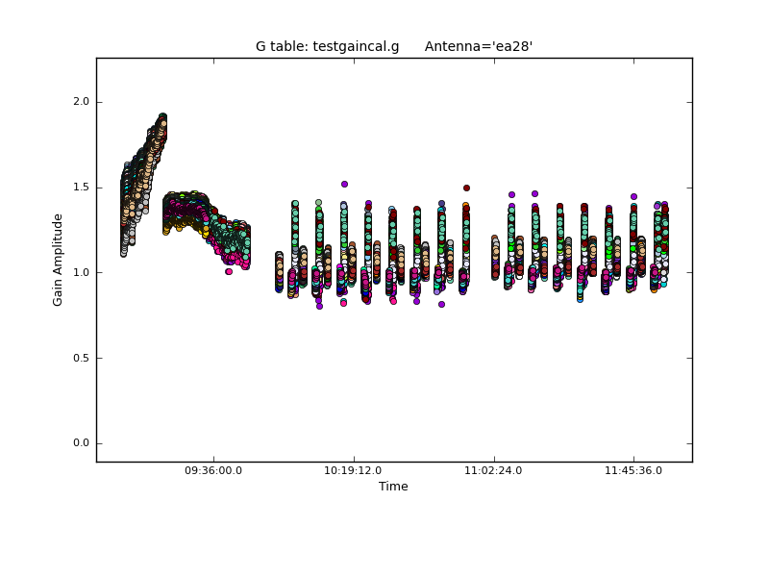Click the 11:02:24.0 time tick label
The image size is (769, 577).
(x=493, y=471)
